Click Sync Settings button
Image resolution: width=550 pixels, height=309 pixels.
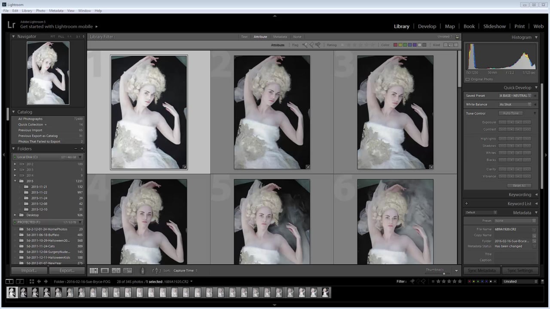[520, 271]
